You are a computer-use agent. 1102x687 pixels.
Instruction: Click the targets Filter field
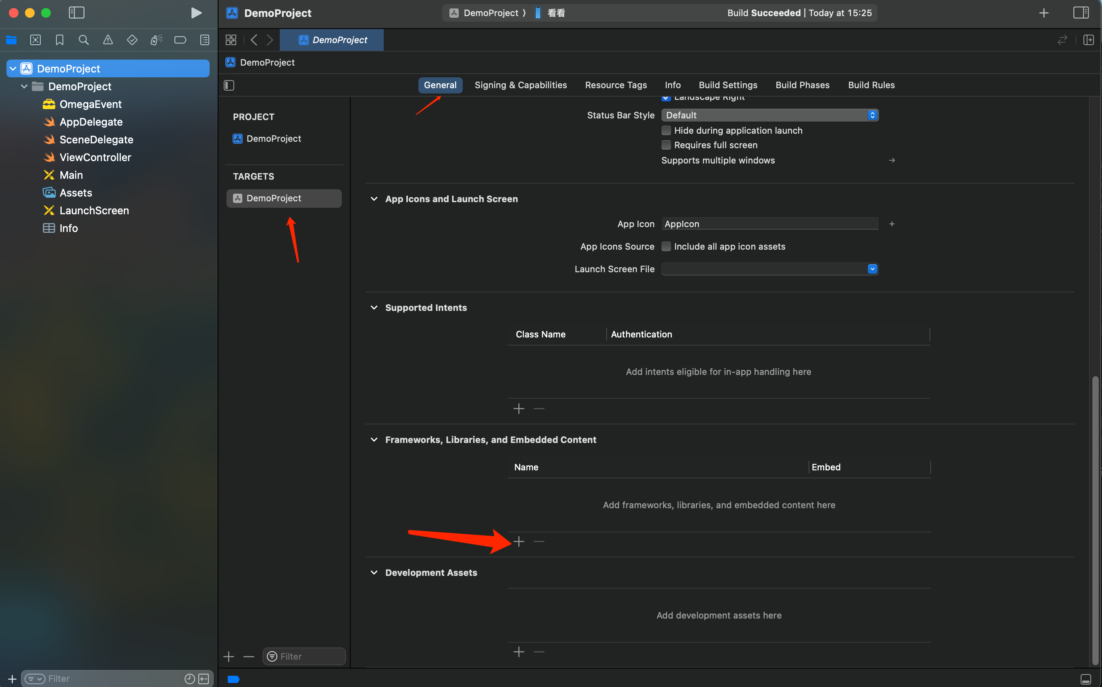click(304, 656)
